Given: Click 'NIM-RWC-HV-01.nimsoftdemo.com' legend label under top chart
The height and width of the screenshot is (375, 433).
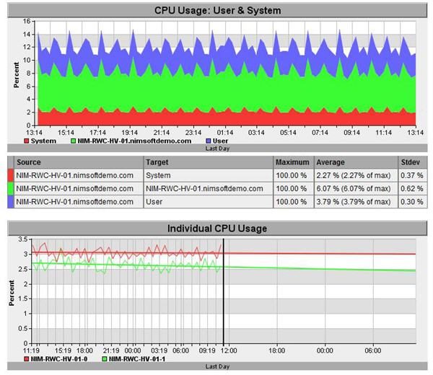Looking at the screenshot, I should pos(134,141).
